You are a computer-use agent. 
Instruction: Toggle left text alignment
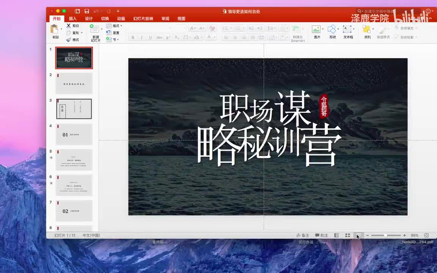[226, 37]
